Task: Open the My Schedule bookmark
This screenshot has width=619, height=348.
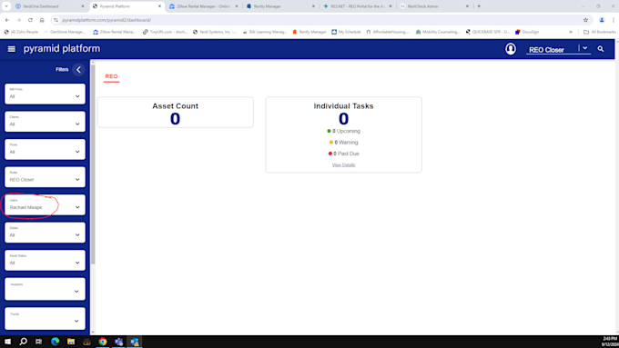Action: [x=346, y=32]
